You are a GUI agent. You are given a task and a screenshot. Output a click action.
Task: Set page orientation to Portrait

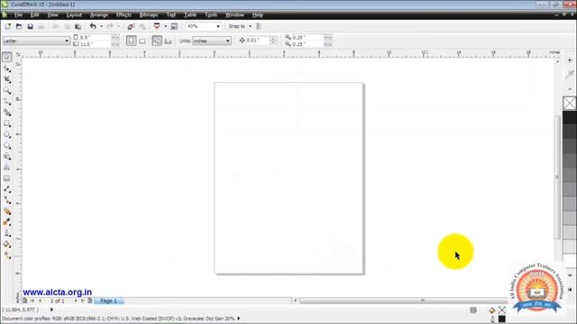tap(131, 40)
